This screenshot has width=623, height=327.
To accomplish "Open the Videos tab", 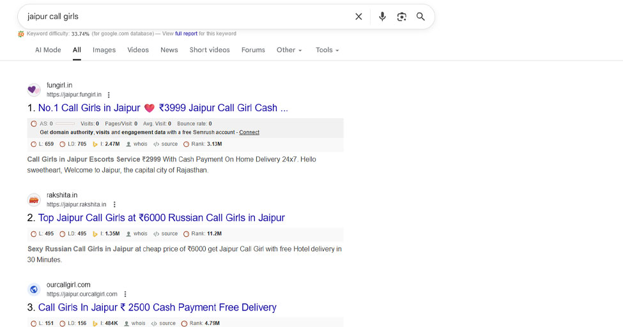I will (138, 50).
